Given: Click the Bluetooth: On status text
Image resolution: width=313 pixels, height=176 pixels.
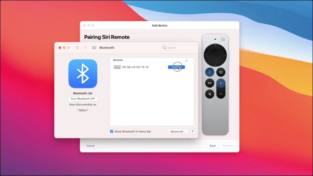Looking at the screenshot, I should pyautogui.click(x=83, y=93).
